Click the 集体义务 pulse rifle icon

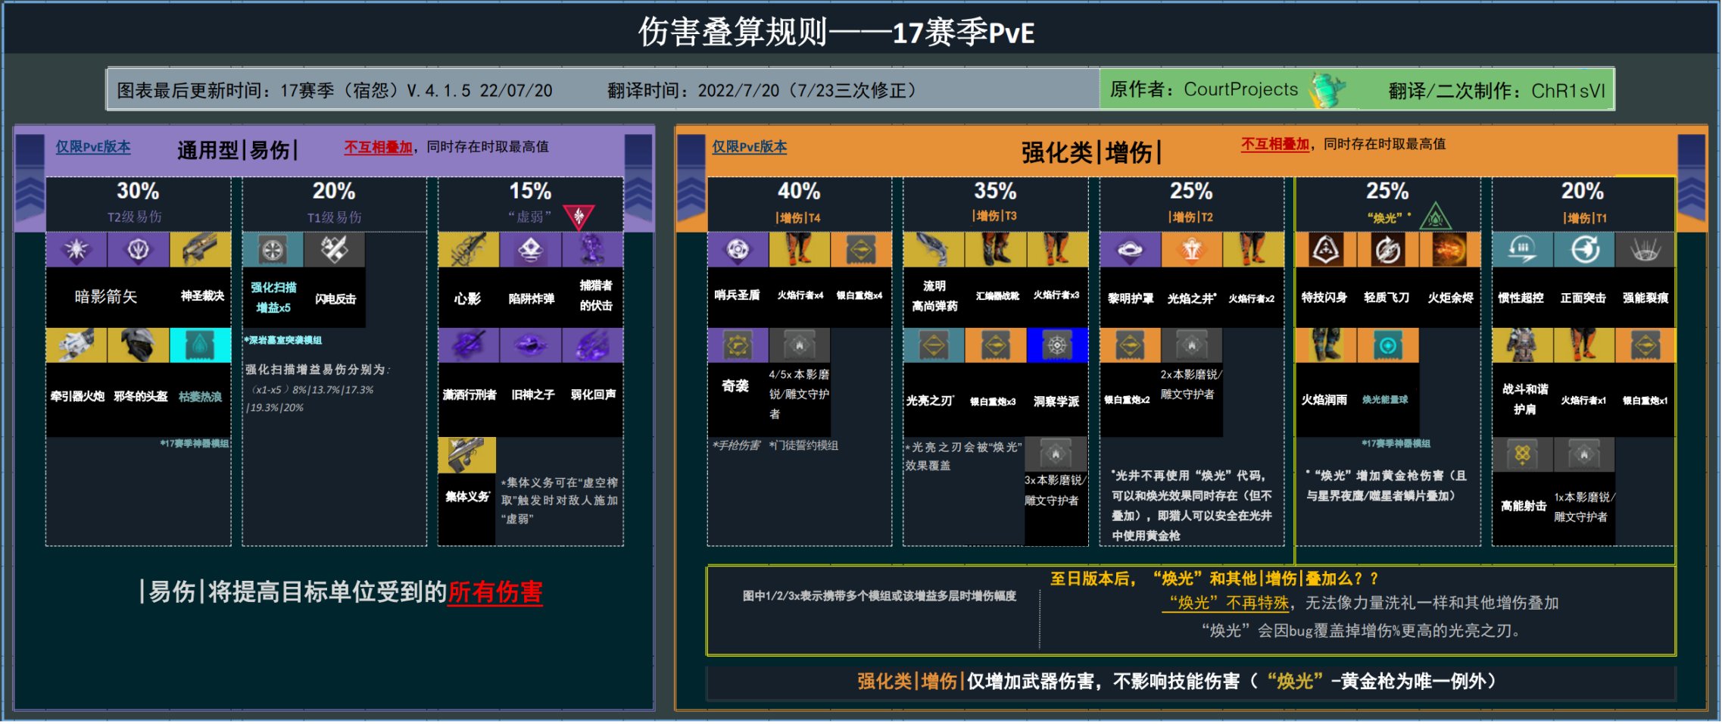467,454
